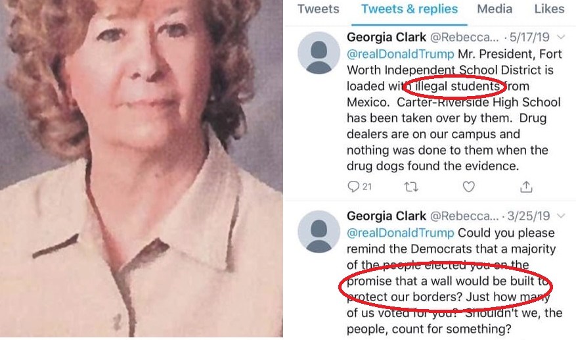Open Georgia Clark name on first tweet
Viewport: 576px width, 340px height.
(386, 37)
